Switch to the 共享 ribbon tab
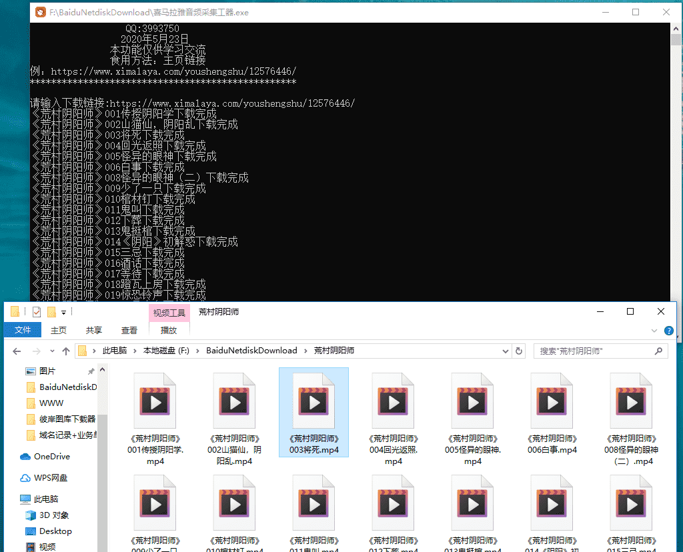 point(93,331)
